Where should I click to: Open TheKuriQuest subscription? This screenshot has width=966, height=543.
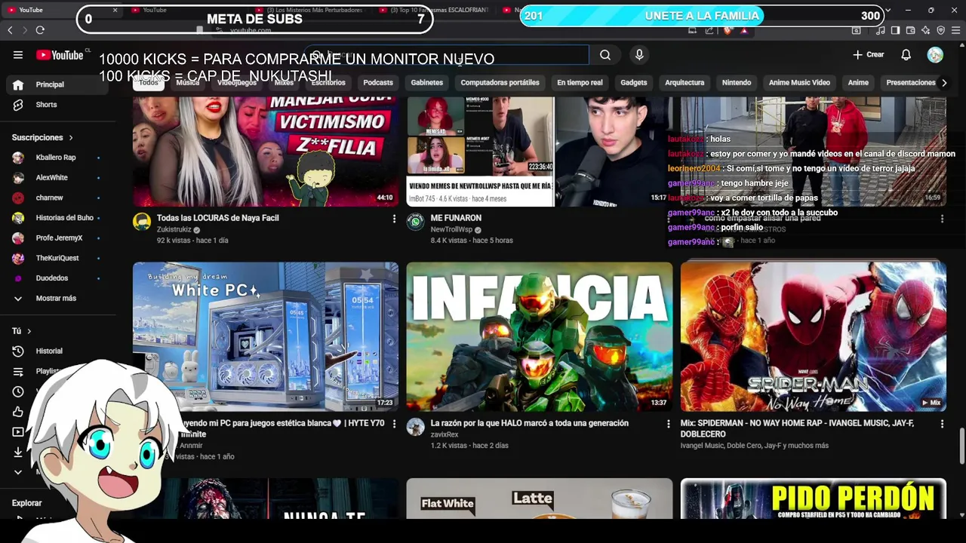point(59,258)
